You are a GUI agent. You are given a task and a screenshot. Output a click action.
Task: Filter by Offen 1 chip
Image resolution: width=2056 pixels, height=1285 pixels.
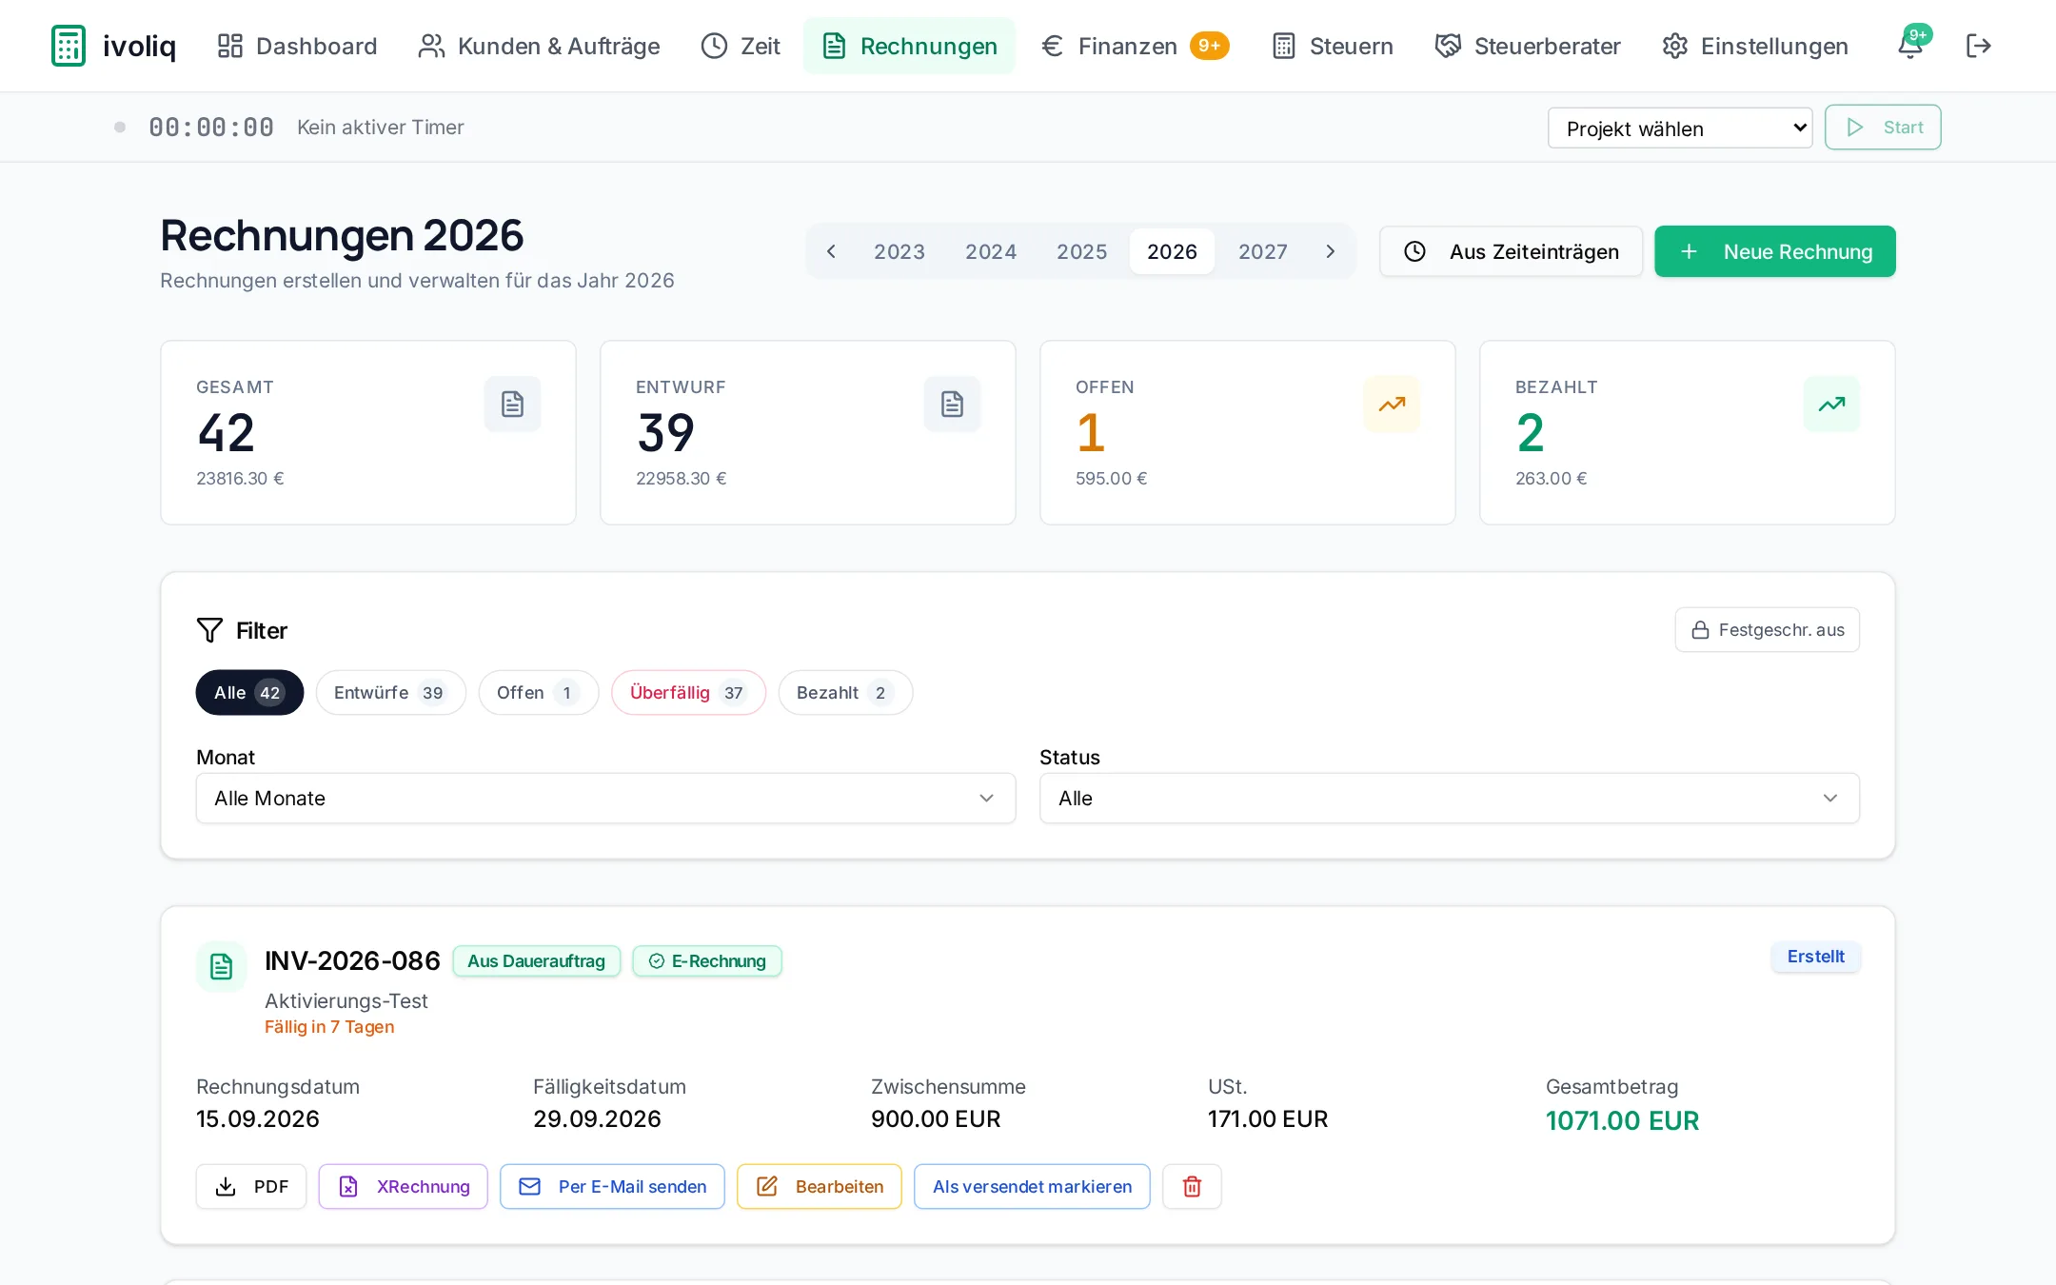[x=539, y=693]
